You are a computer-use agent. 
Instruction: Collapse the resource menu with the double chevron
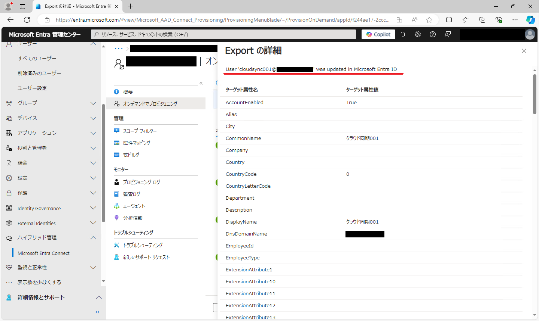[201, 83]
